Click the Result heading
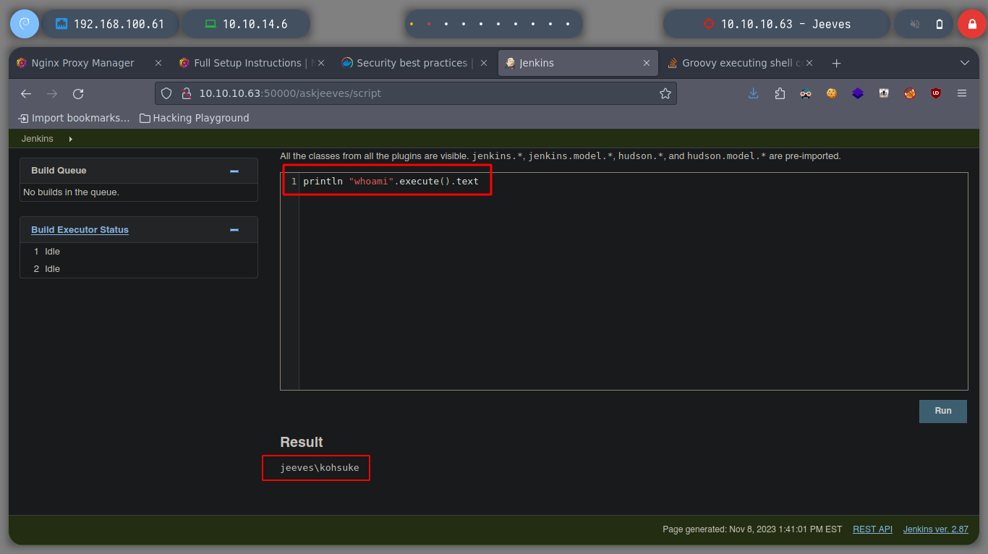This screenshot has width=988, height=554. click(302, 442)
